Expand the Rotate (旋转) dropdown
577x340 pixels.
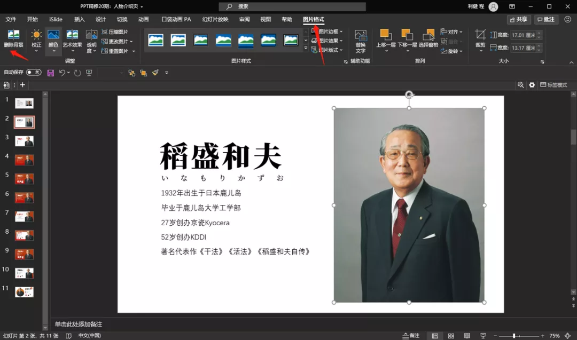451,51
